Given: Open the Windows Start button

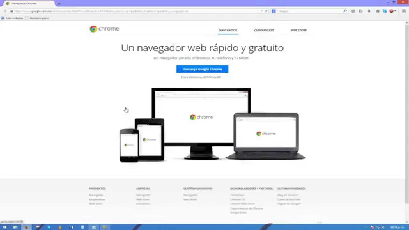Looking at the screenshot, I should 5,227.
